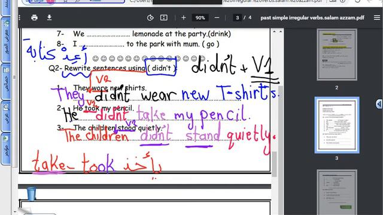
Task: Click the current page number field
Action: click(x=237, y=17)
